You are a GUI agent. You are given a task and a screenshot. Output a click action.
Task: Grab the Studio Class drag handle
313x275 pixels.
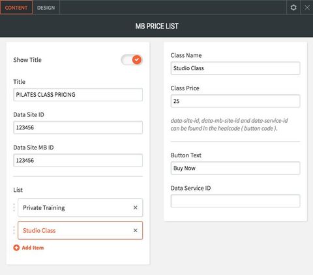tap(14, 230)
